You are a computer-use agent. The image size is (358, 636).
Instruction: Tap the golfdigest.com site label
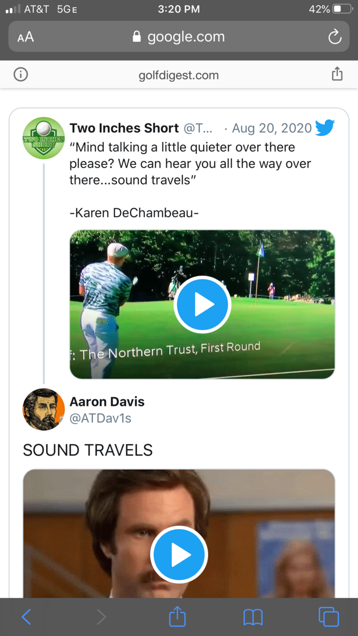179,75
